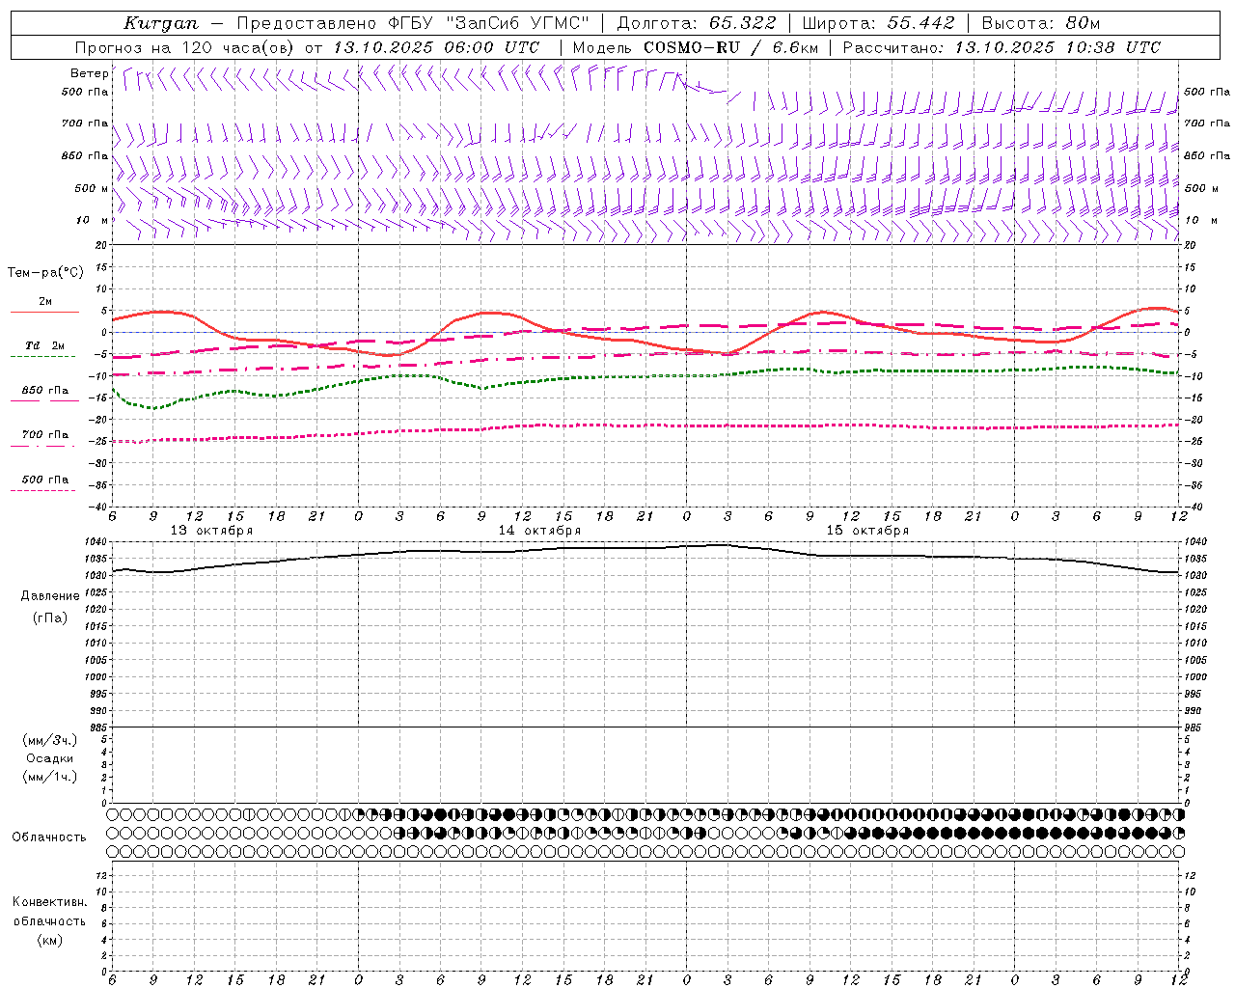The height and width of the screenshot is (988, 1235).
Task: Click the Давление panel label
Action: [x=50, y=596]
